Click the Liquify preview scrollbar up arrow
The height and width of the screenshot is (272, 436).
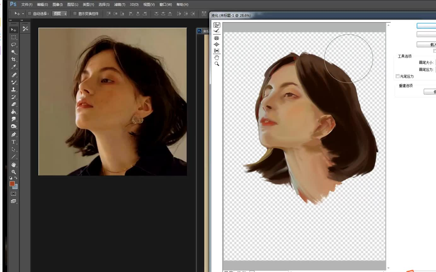(388, 25)
